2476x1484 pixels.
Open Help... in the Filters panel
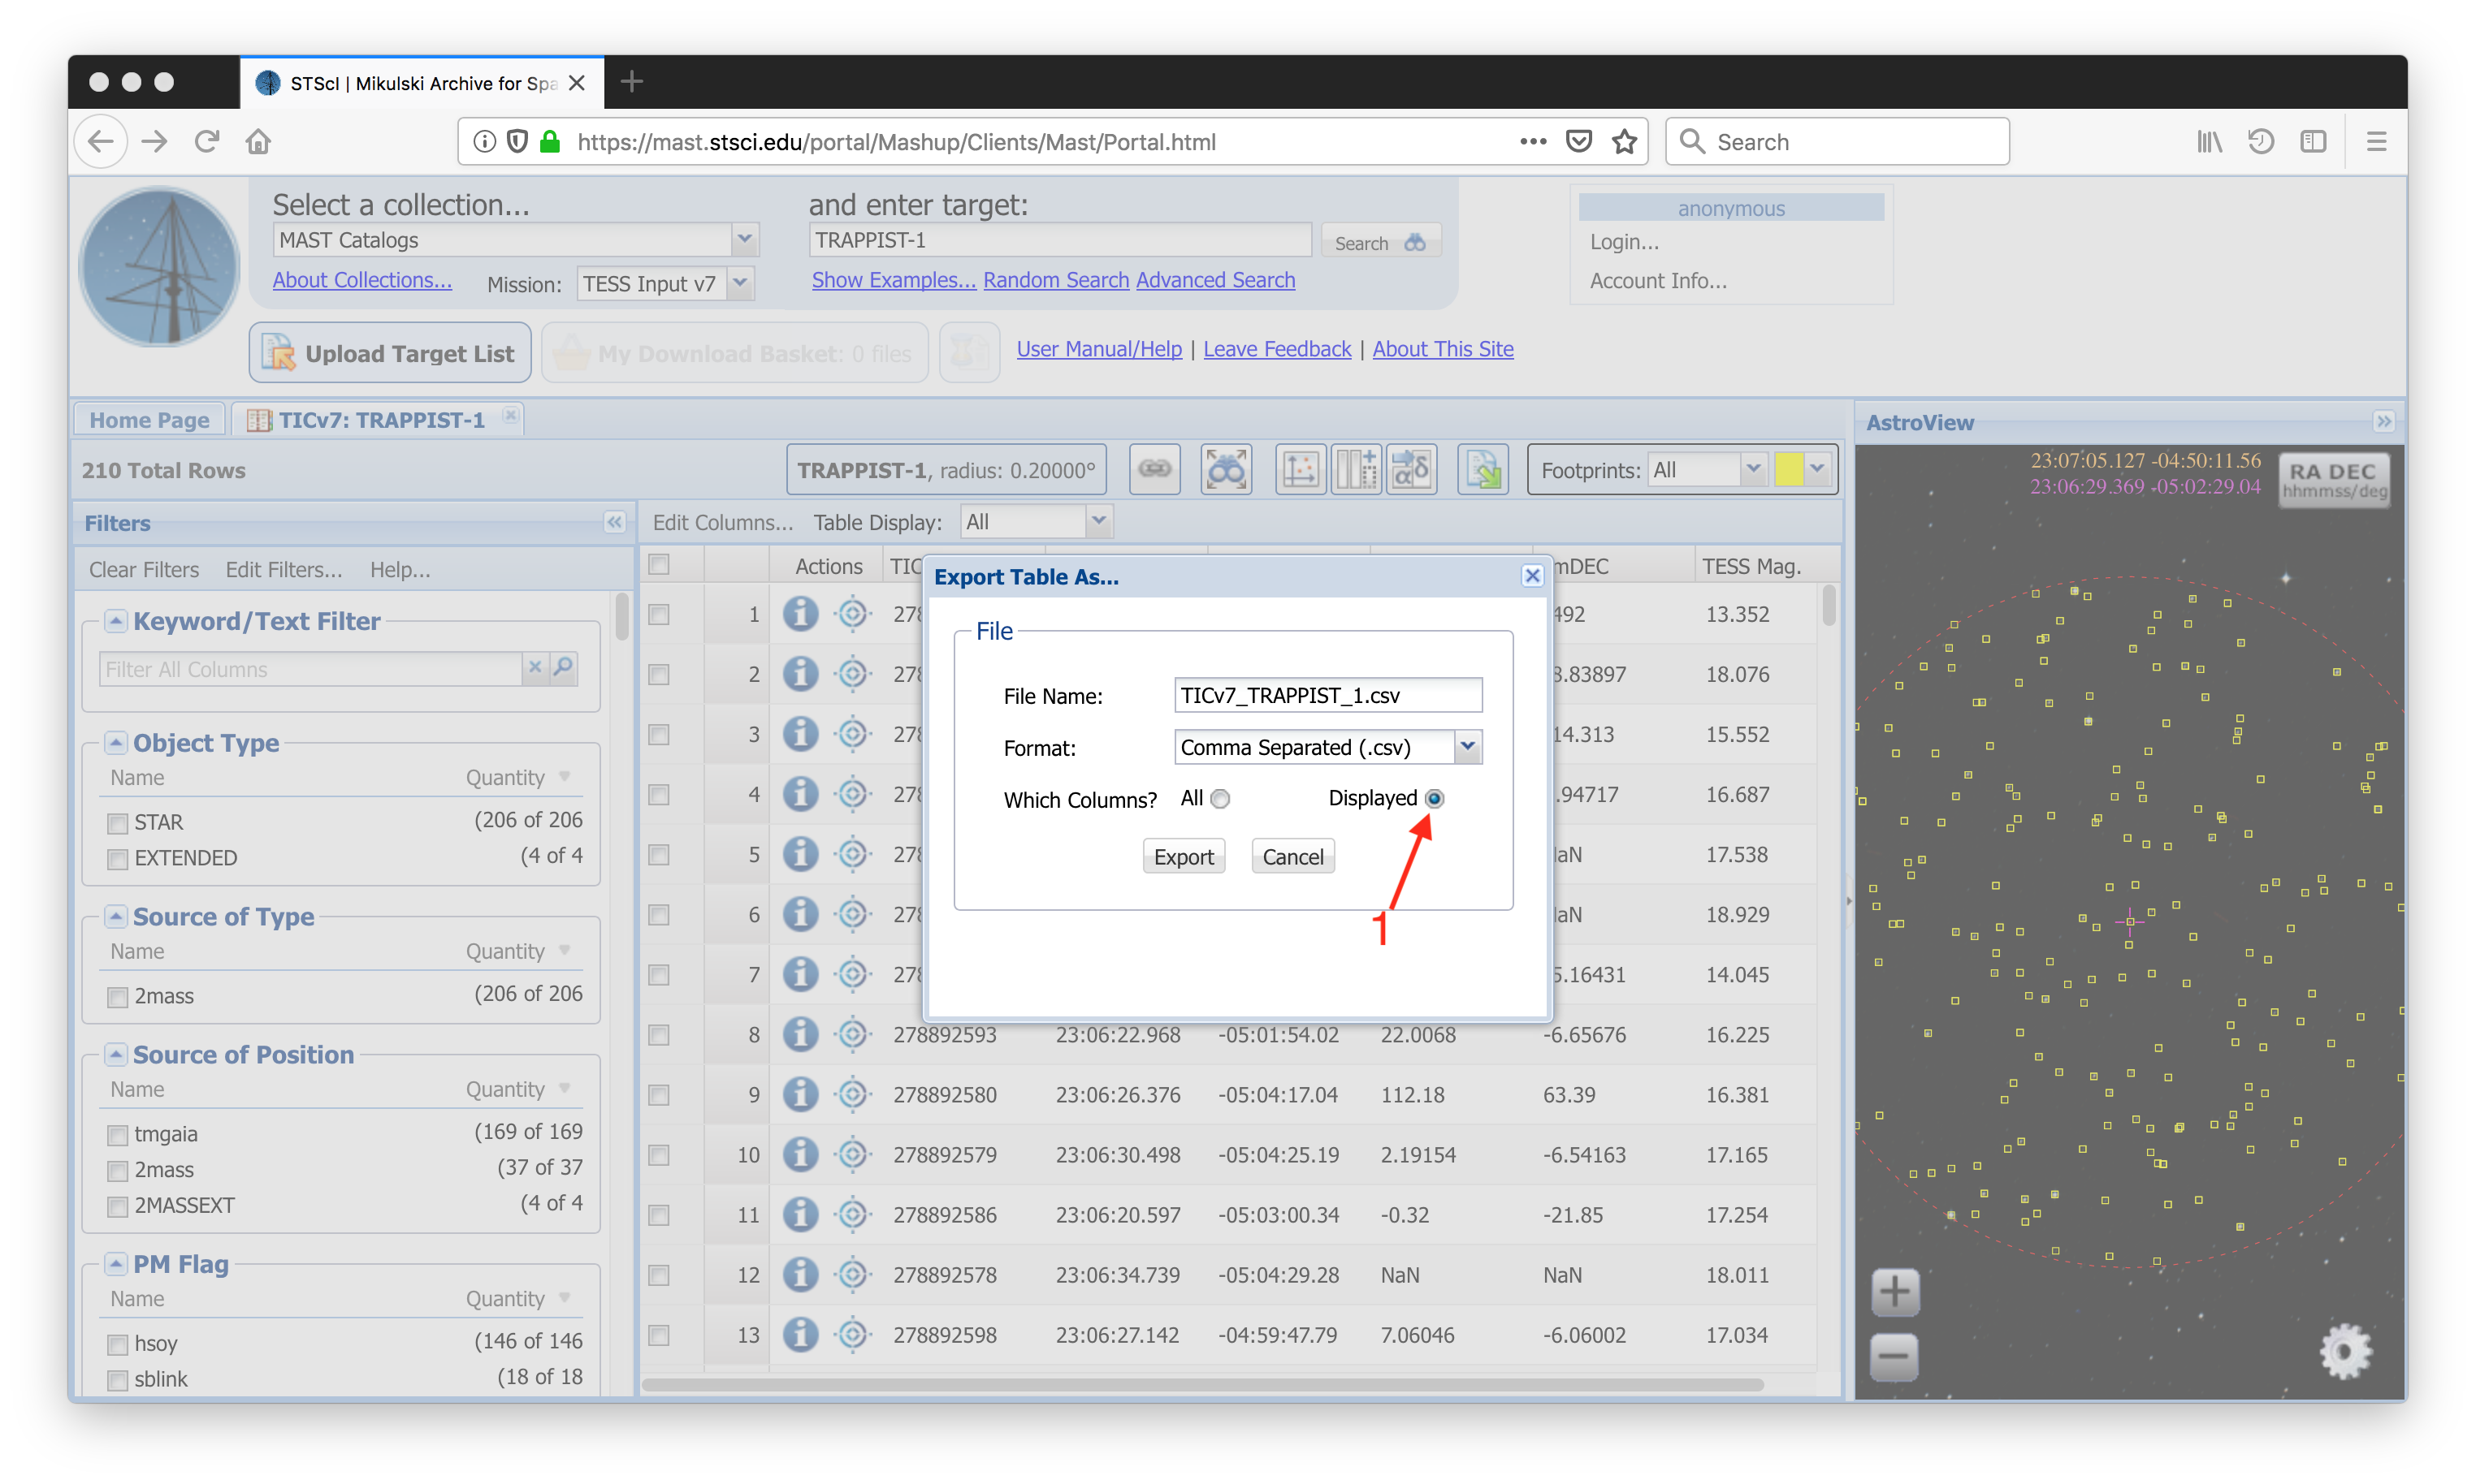[400, 569]
